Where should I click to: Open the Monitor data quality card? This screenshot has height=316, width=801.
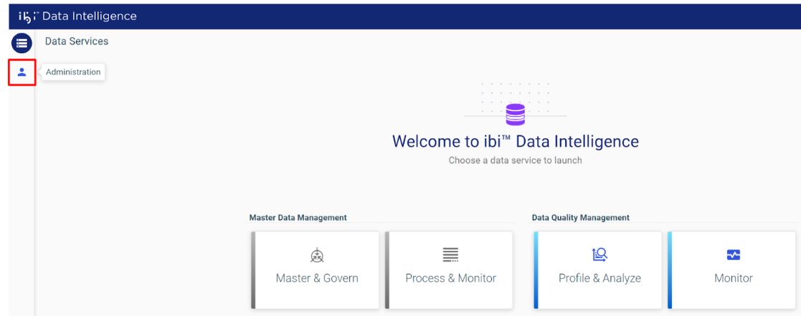[x=732, y=270]
